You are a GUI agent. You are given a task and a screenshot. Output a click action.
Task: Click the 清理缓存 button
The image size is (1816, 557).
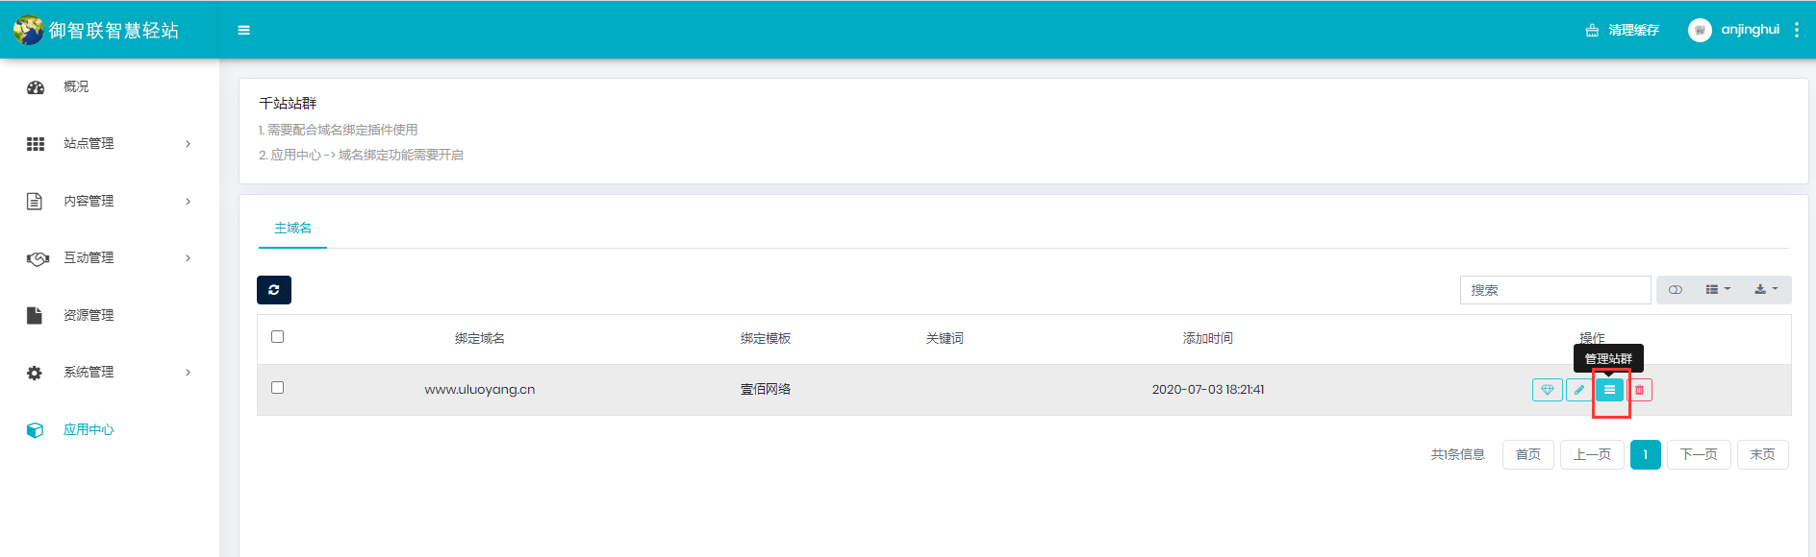[1623, 31]
